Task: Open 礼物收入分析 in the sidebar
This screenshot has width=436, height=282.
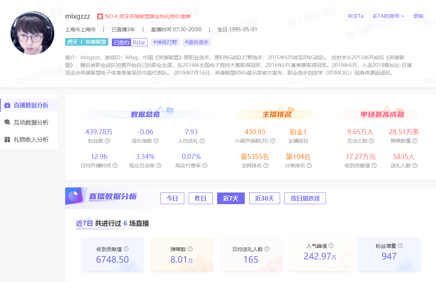Action: [x=29, y=139]
